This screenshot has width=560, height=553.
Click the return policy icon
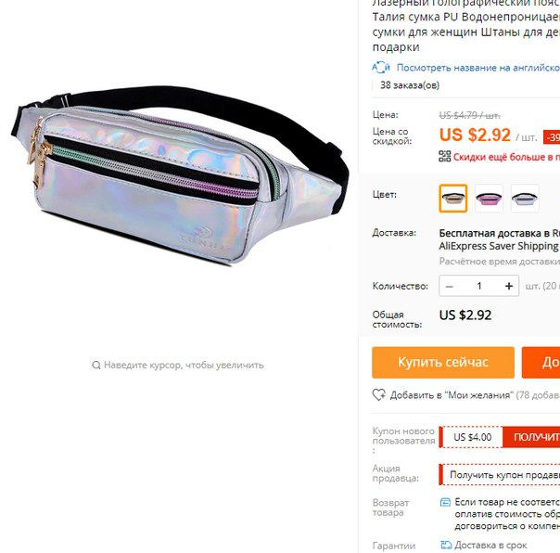click(445, 502)
